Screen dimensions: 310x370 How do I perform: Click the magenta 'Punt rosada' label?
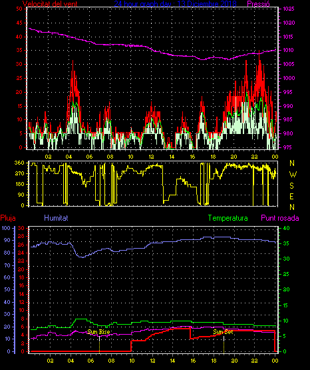[280, 218]
